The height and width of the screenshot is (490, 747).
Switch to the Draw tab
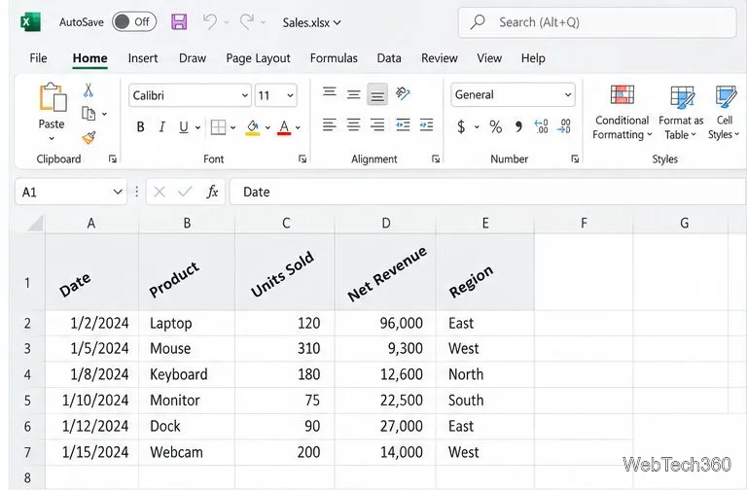pos(193,58)
